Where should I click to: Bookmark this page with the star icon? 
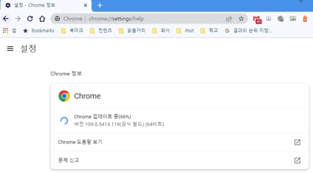click(241, 19)
